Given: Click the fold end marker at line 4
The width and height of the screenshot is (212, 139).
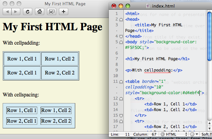Looking at the screenshot, I should click(121, 37).
